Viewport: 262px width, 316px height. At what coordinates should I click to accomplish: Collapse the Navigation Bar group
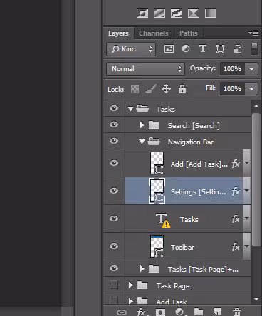pyautogui.click(x=142, y=142)
